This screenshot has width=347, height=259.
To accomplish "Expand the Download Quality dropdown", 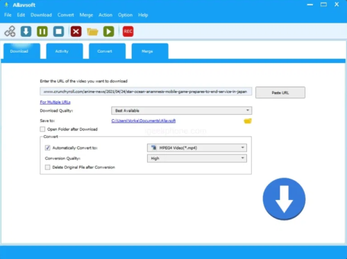I will 182,111.
